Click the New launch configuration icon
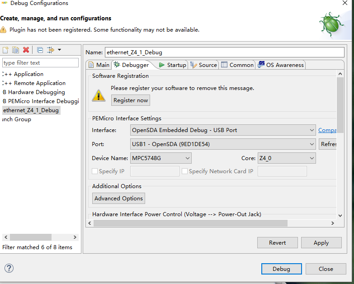 point(5,50)
